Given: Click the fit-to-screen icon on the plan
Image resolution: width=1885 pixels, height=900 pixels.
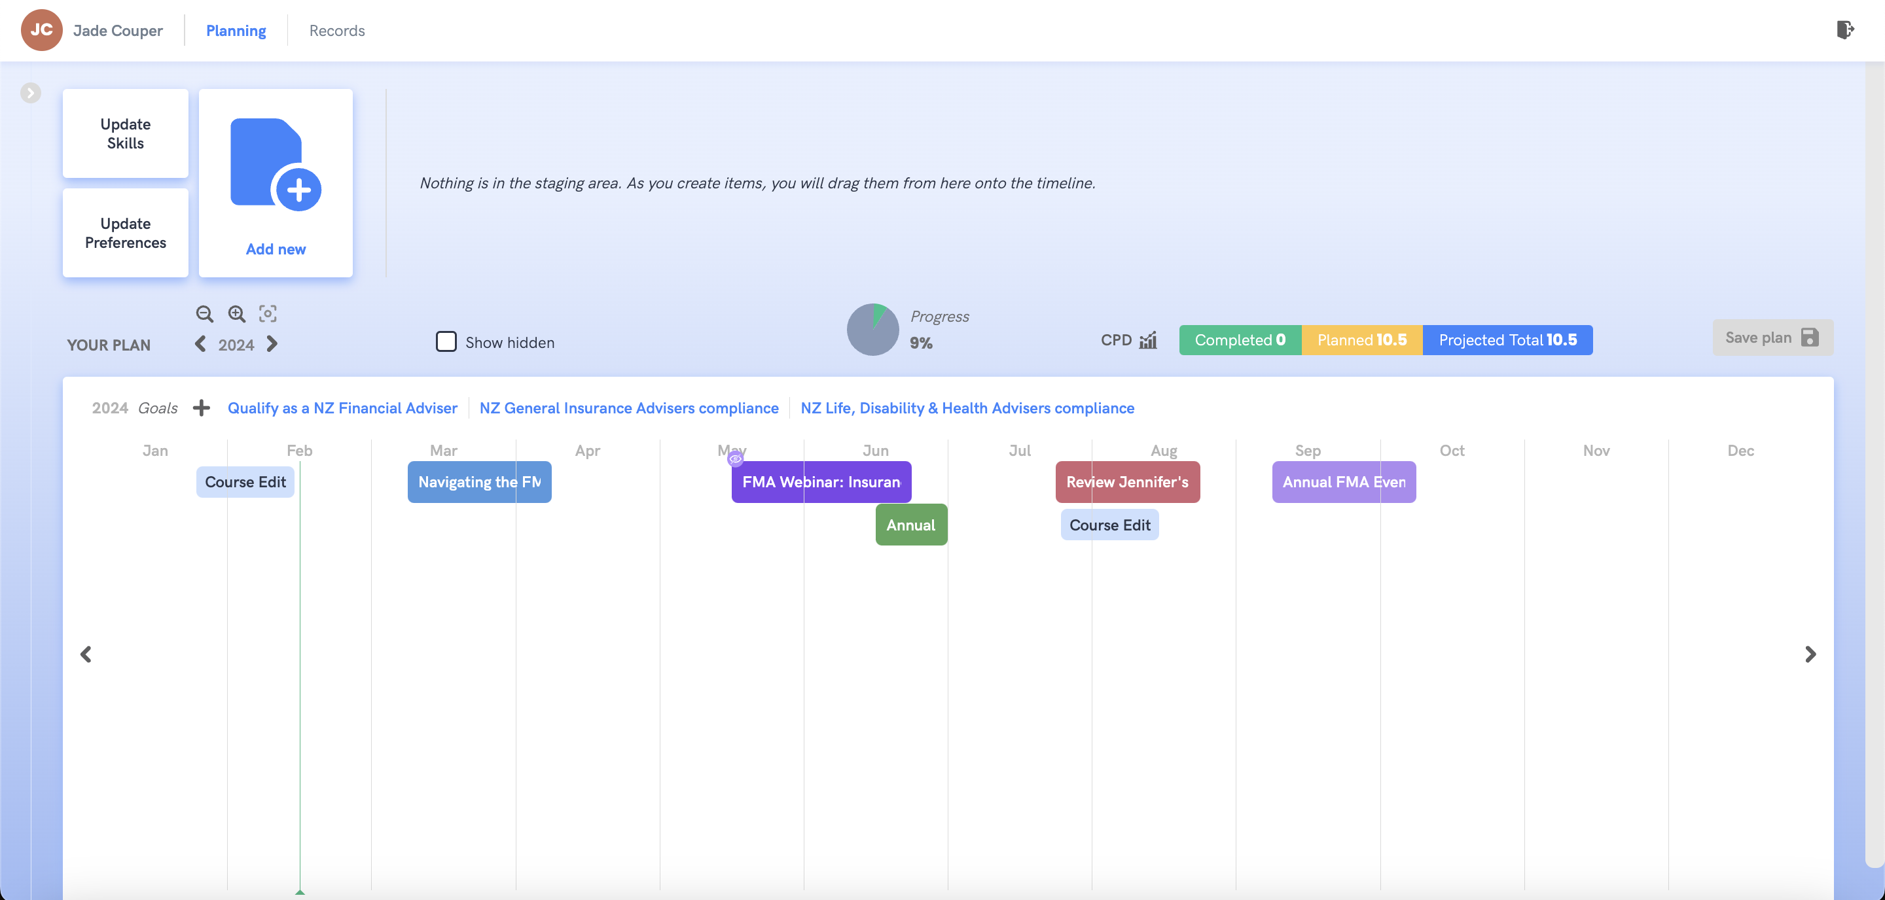Looking at the screenshot, I should (x=267, y=313).
